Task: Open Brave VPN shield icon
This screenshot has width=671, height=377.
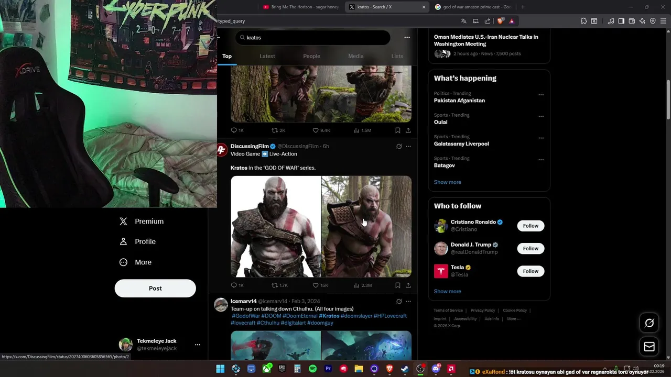Action: click(653, 21)
